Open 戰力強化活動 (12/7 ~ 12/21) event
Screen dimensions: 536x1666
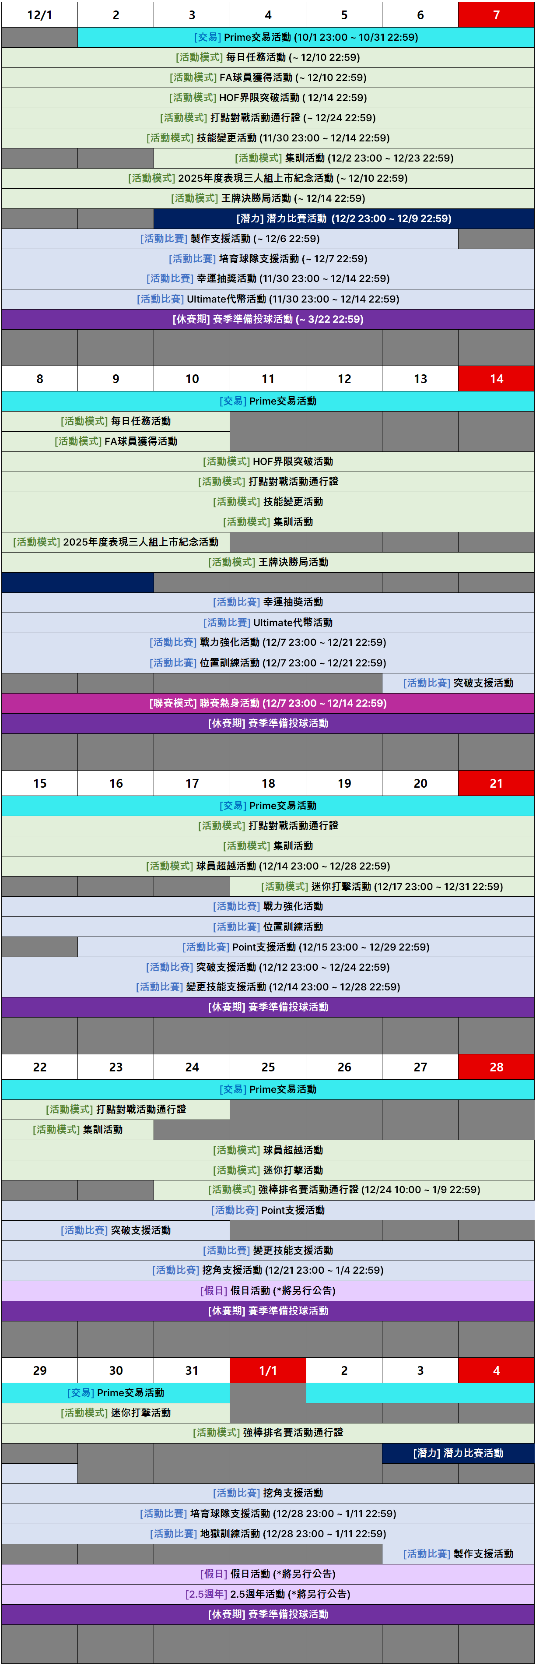268,643
